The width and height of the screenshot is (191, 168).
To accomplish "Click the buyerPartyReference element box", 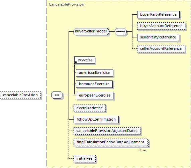I will click(158, 15).
